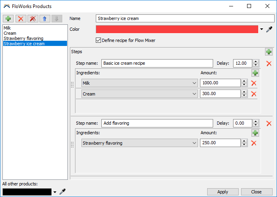Click the red X delete product icon

(x=20, y=19)
